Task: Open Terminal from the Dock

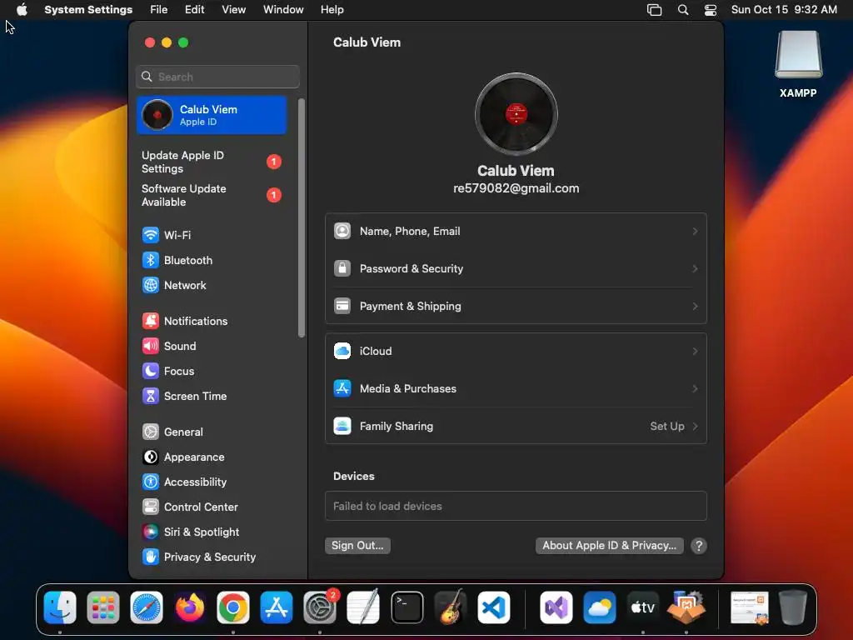Action: point(407,607)
